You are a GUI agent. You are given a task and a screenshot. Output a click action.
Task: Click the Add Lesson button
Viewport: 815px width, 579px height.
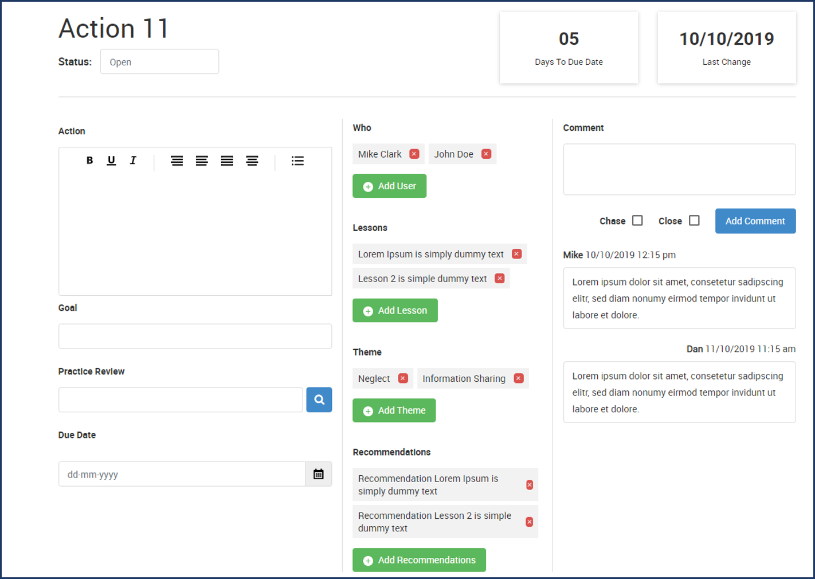tap(395, 310)
